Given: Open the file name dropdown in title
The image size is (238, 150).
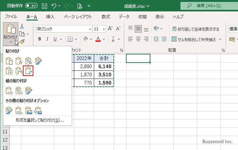Looking at the screenshot, I should tap(148, 6).
